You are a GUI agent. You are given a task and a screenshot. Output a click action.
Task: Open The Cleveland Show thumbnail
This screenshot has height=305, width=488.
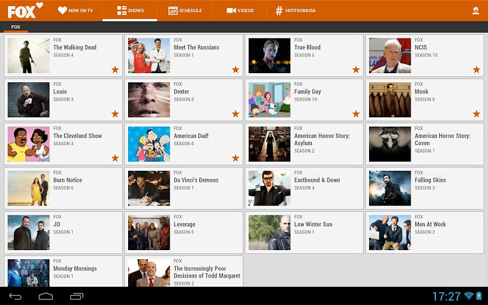click(29, 144)
